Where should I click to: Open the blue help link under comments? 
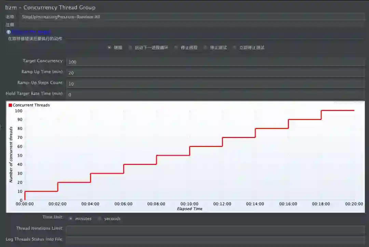[x=31, y=32]
